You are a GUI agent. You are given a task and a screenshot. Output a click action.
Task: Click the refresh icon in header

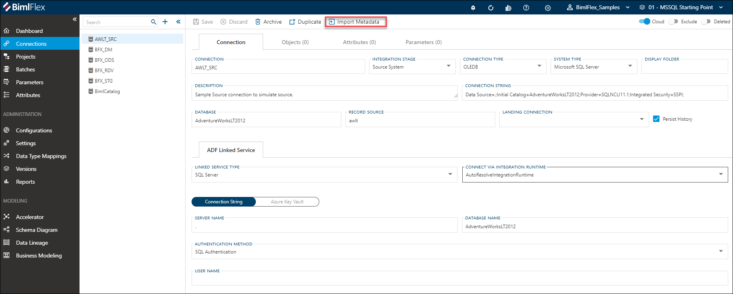tap(490, 8)
